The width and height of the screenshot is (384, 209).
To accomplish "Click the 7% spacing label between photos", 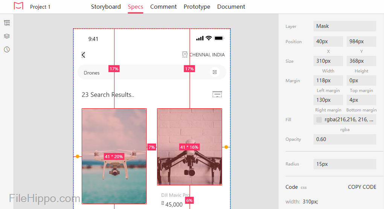I will point(152,147).
